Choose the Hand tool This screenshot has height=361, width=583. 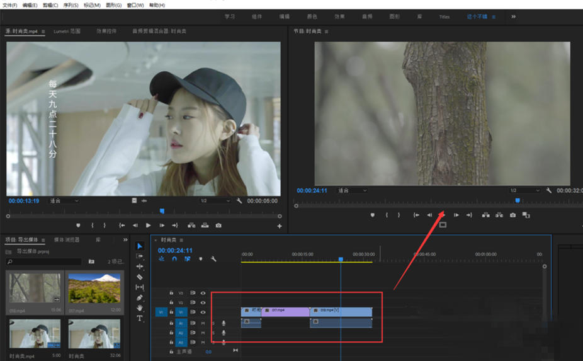(140, 307)
